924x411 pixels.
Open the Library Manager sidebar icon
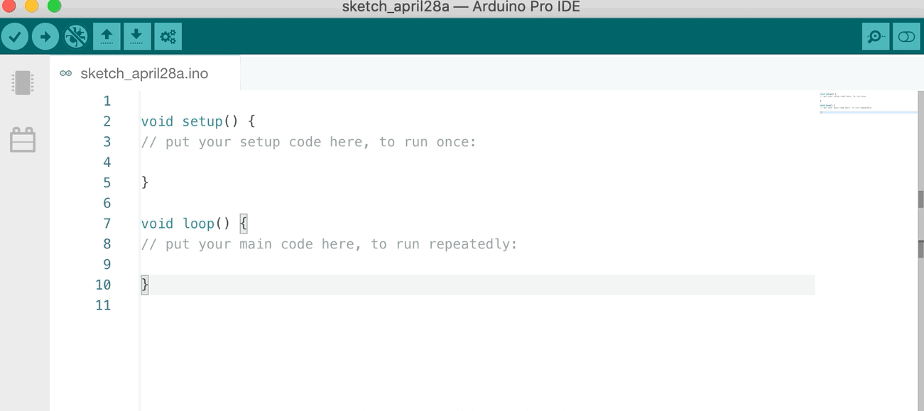[x=23, y=139]
